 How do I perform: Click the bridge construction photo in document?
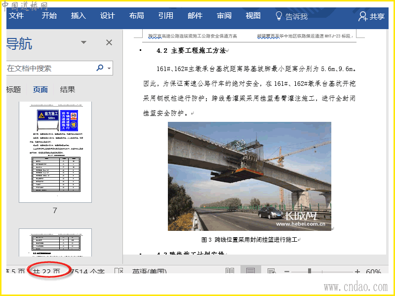(249, 176)
